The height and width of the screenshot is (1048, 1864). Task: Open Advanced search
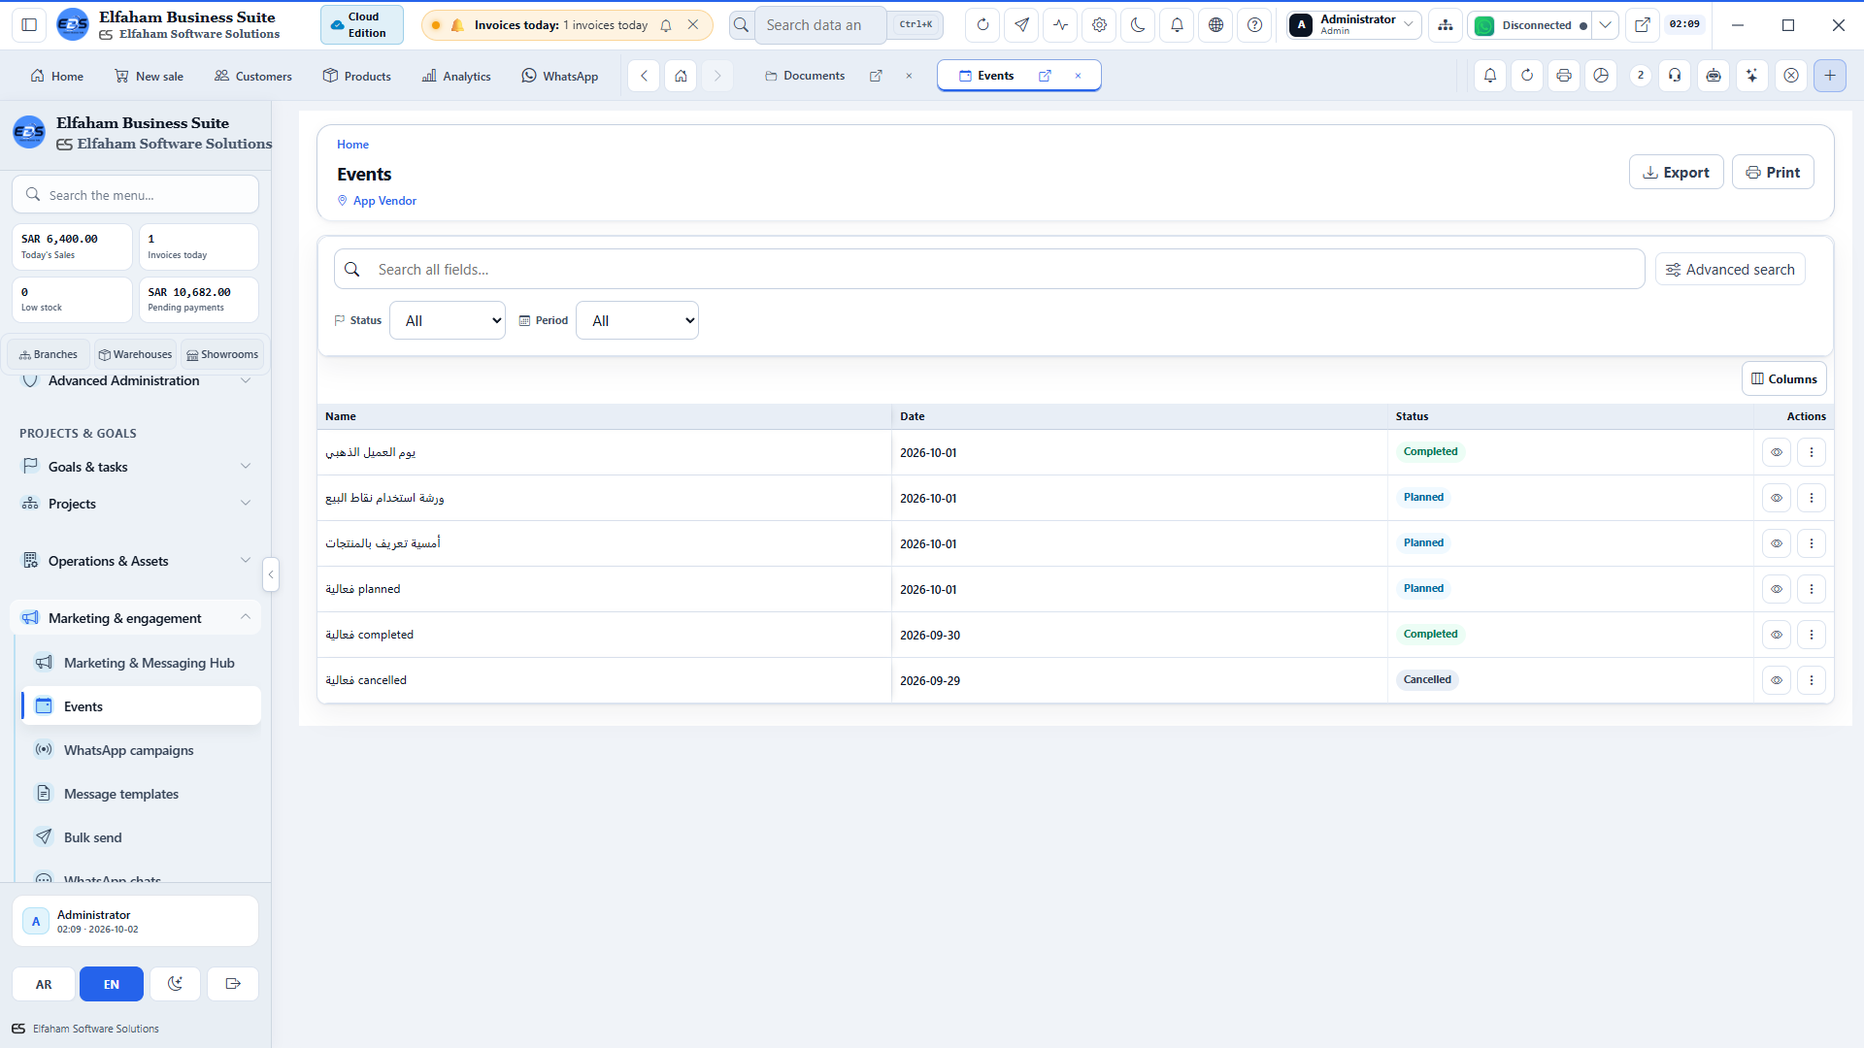click(1730, 270)
